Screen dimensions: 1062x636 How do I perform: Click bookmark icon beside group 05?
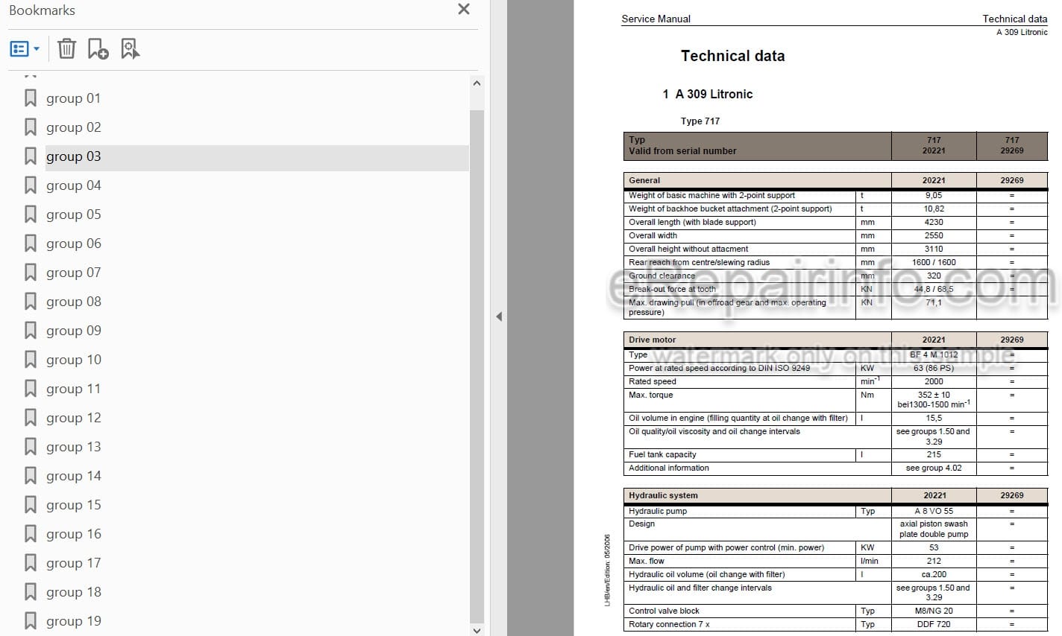pos(31,214)
